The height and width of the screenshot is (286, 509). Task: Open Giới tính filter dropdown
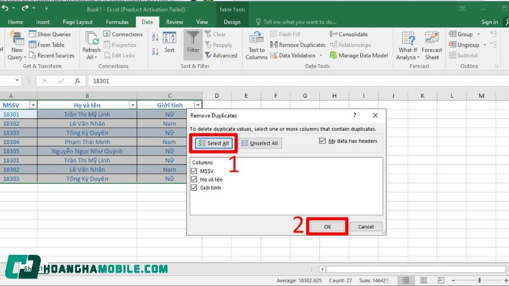tap(198, 105)
